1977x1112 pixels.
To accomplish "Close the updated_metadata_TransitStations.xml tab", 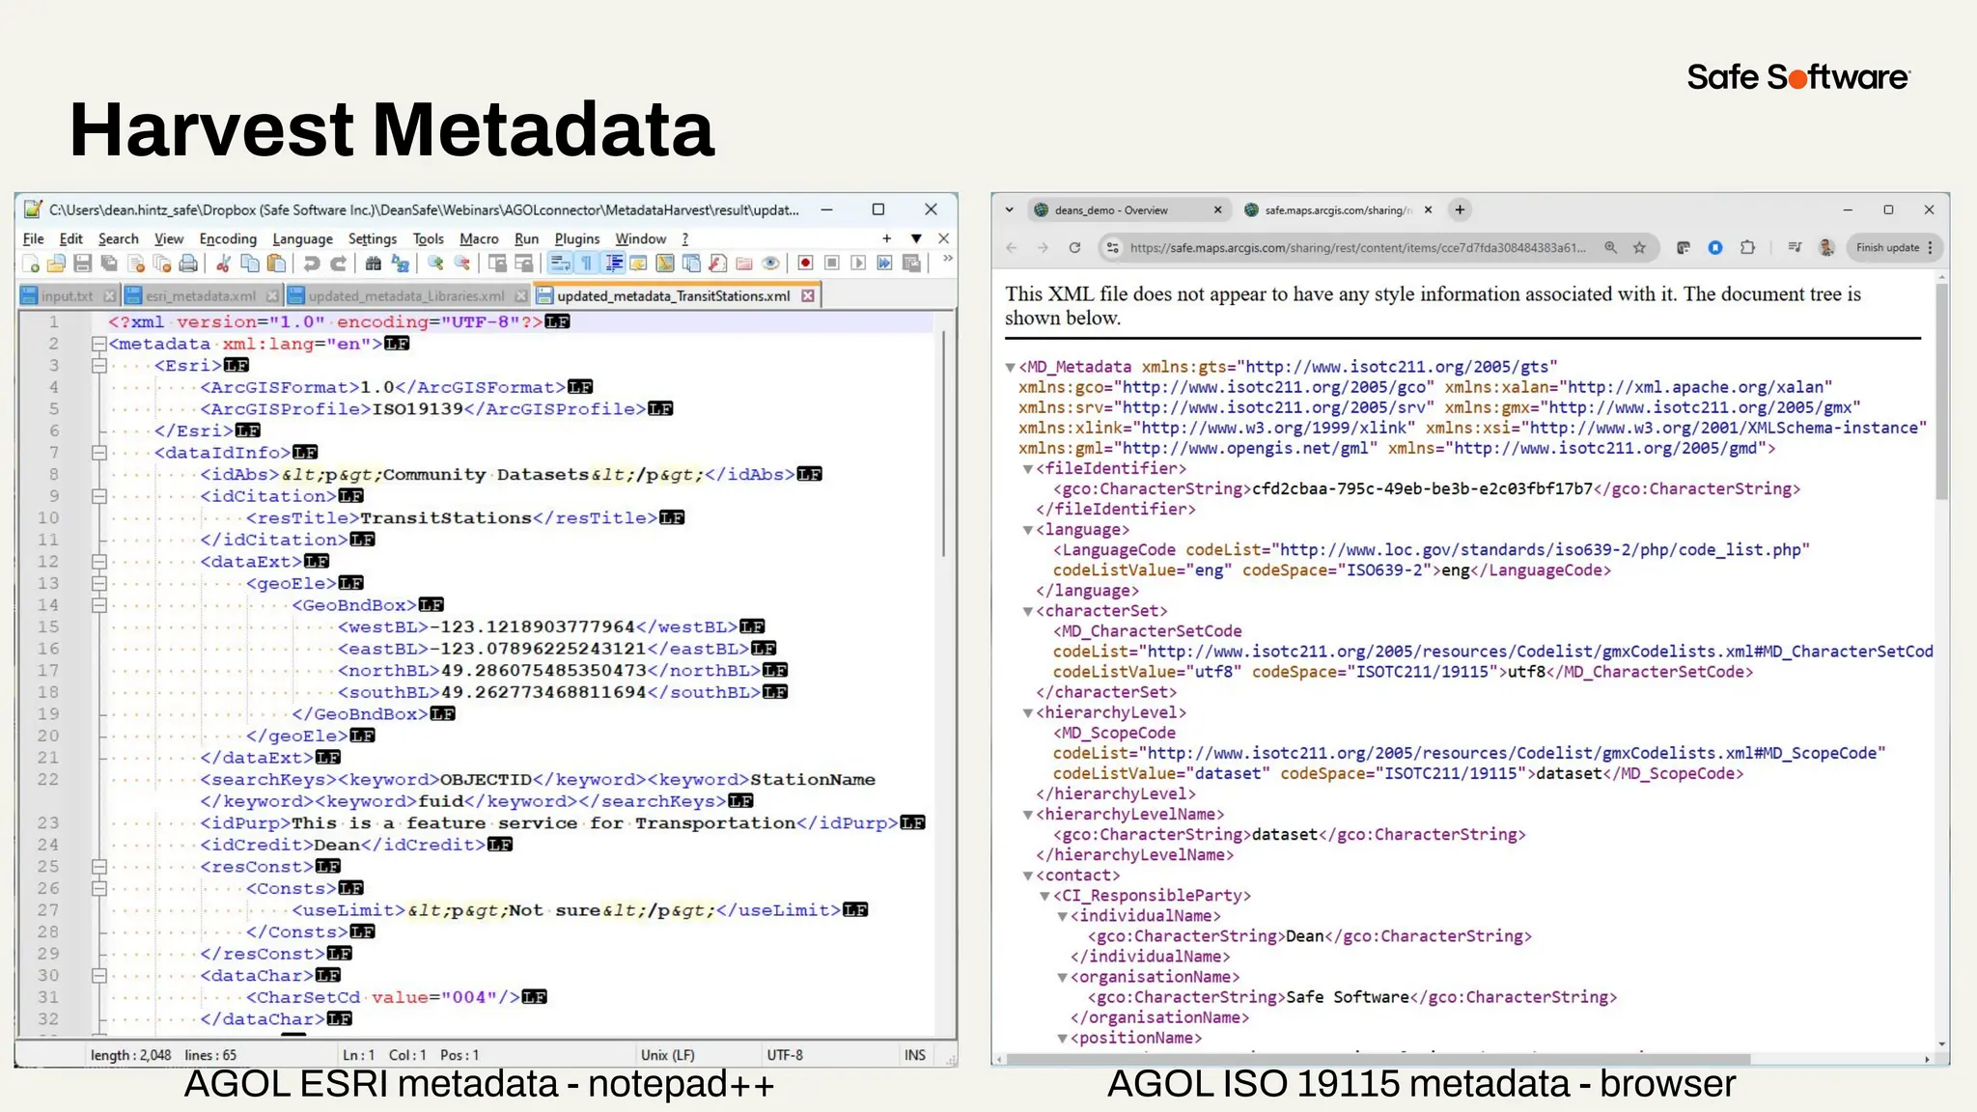I will pos(808,295).
